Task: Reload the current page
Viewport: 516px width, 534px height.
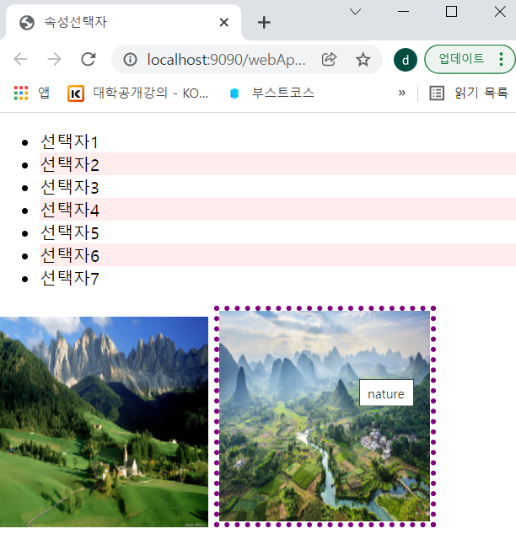Action: 89,60
